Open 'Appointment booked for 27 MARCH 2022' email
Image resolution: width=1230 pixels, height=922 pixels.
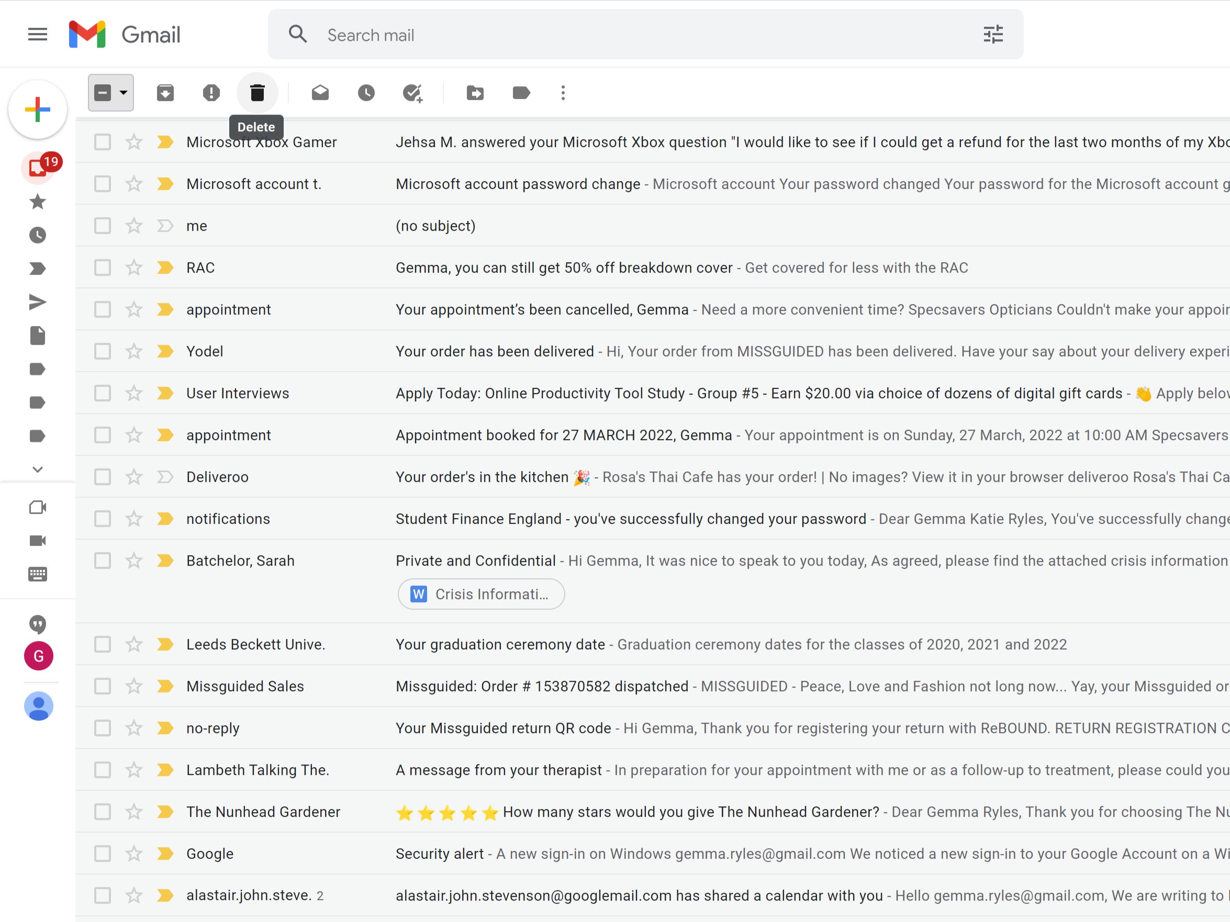(653, 435)
